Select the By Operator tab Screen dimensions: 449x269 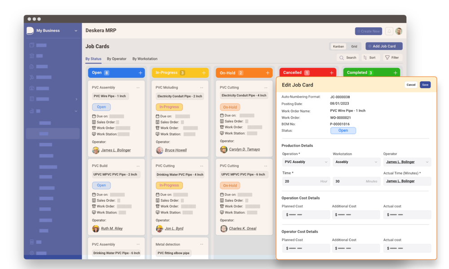117,59
